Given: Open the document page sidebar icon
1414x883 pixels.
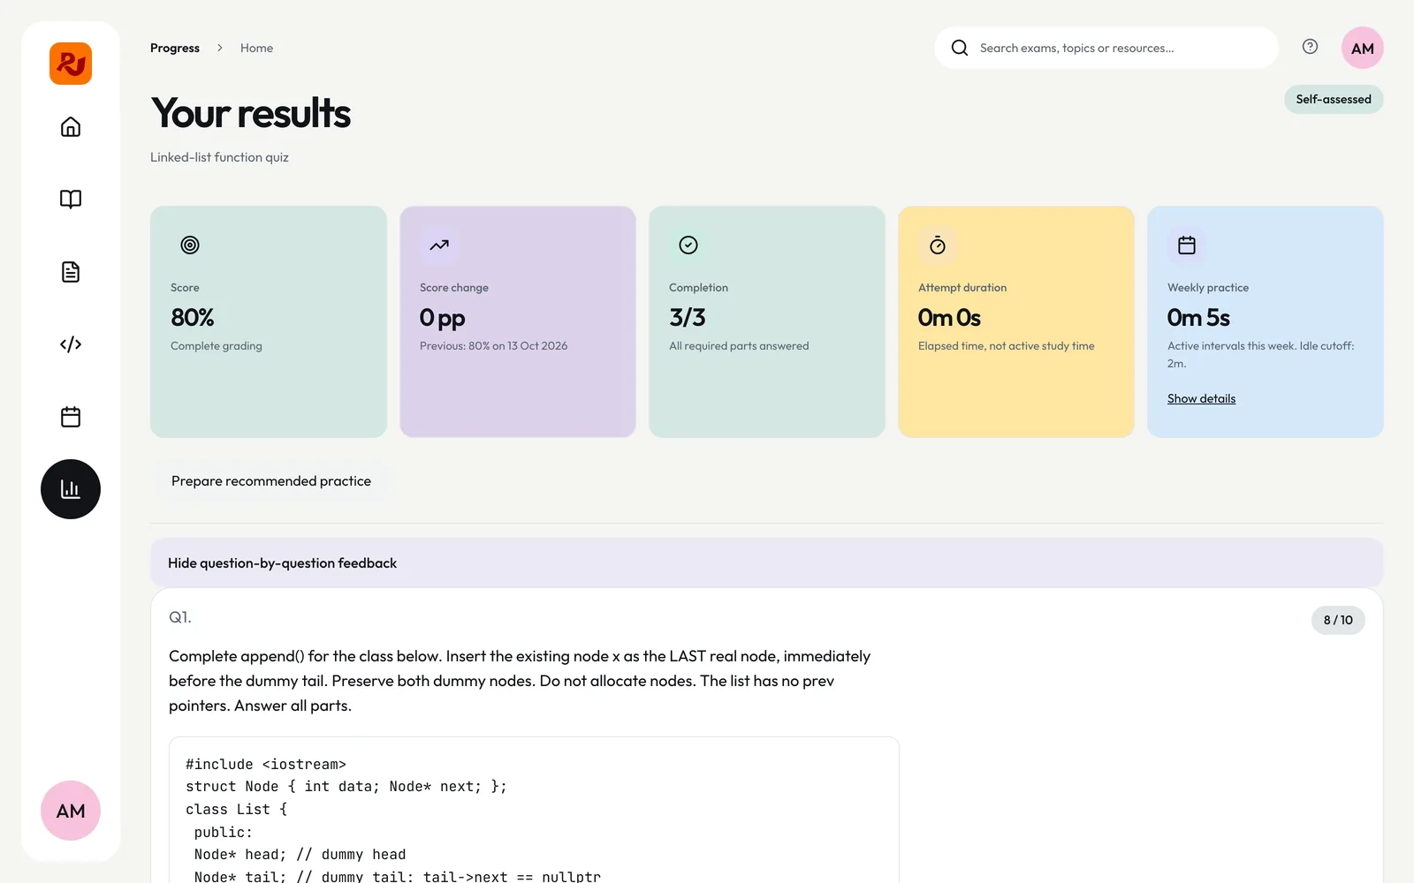Looking at the screenshot, I should tap(71, 272).
